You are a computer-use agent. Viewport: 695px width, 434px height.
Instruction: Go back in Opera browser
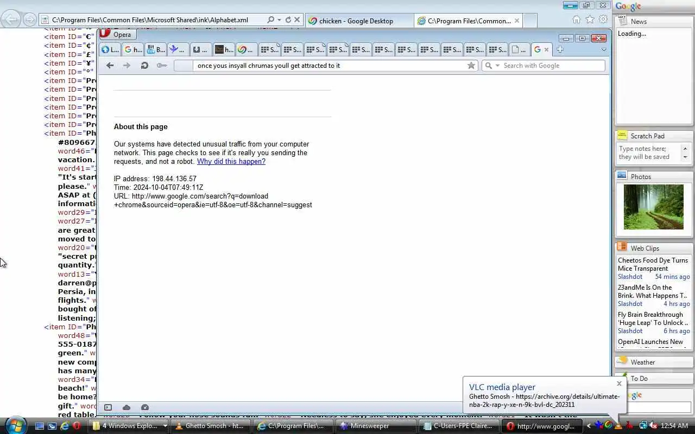[110, 66]
